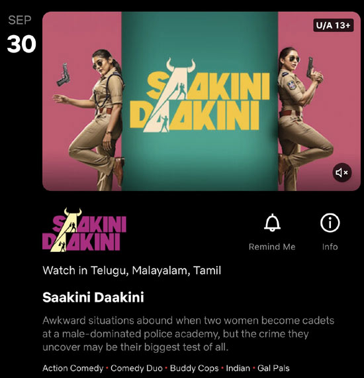Tap the Remind Me label
The image size is (364, 378).
272,247
